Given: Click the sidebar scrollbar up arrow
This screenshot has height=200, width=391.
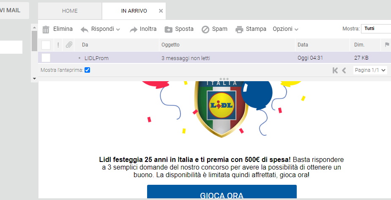Looking at the screenshot, I should pyautogui.click(x=34, y=27).
